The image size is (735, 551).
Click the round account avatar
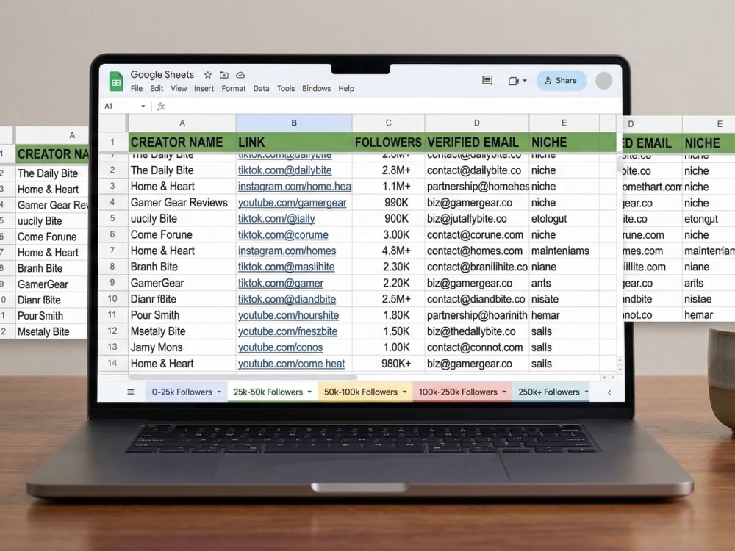603,81
